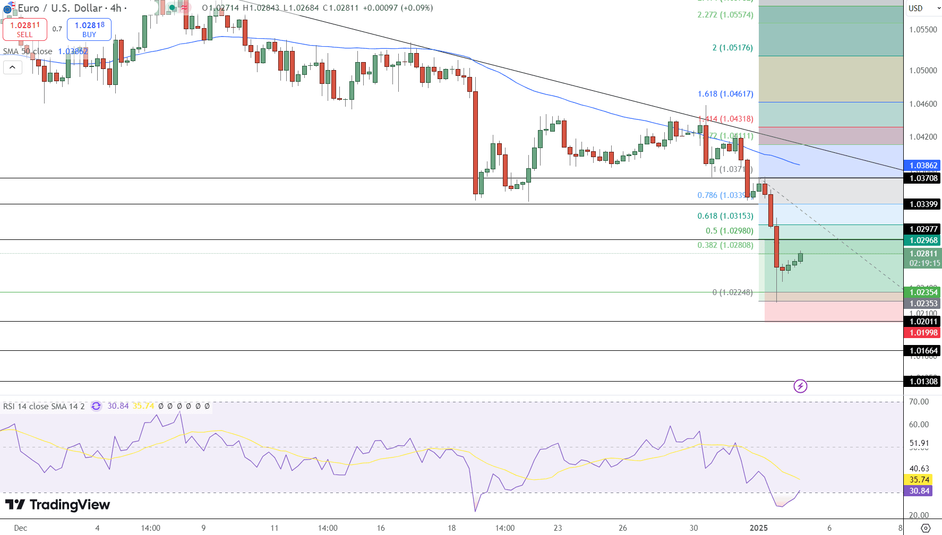Screen dimensions: 942x535
Task: Click the 23 date label on the time axis
Action: tap(558, 528)
